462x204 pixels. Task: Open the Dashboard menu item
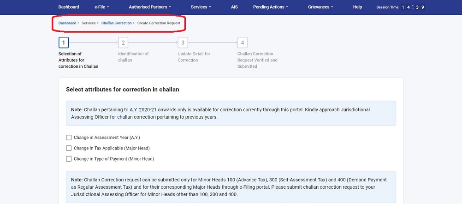point(69,7)
